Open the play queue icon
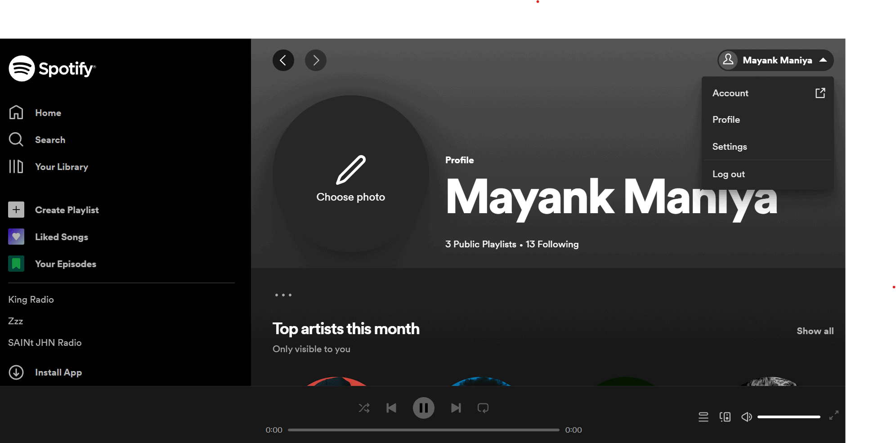Viewport: 896px width, 443px height. 703,417
